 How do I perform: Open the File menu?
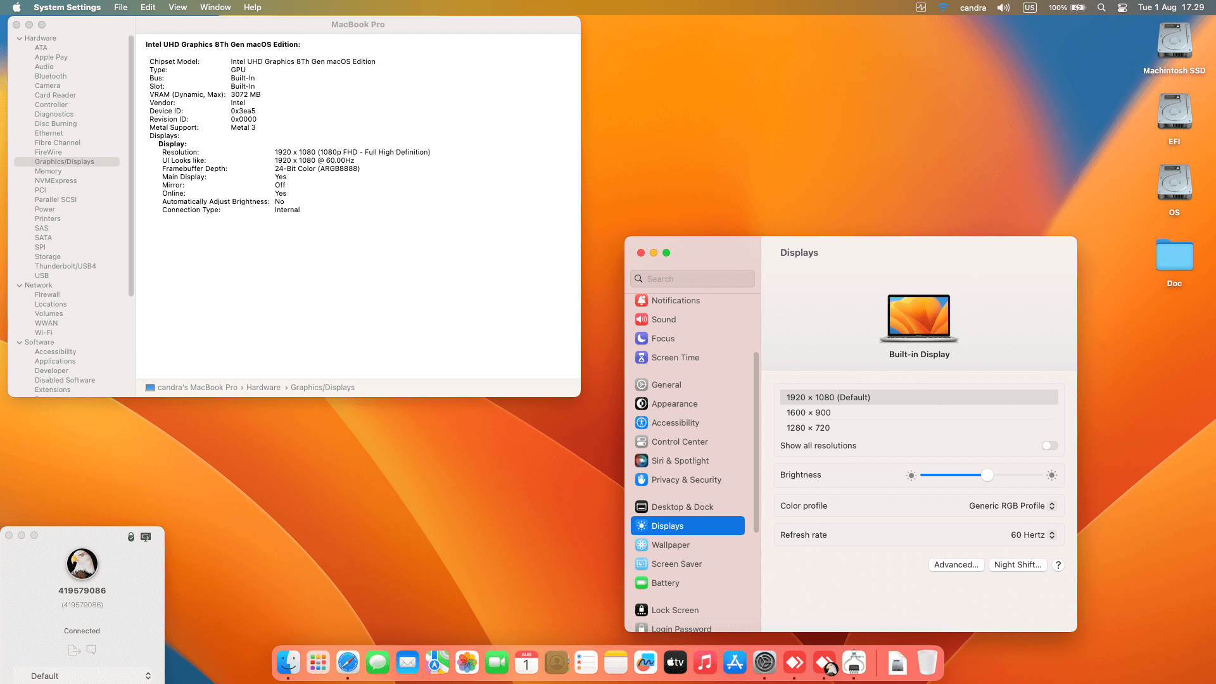click(x=120, y=8)
